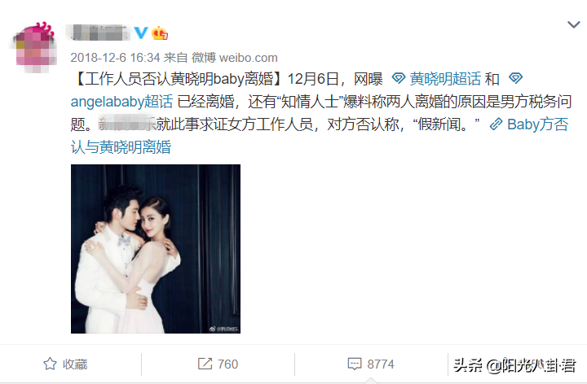Click the comment bubble icon
Viewport: 587px width, 384px height.
tap(355, 364)
